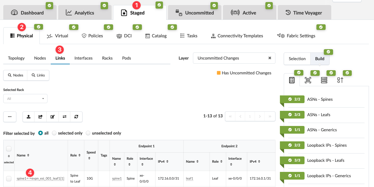Click the refresh arrows toolbar icon

(x=76, y=117)
